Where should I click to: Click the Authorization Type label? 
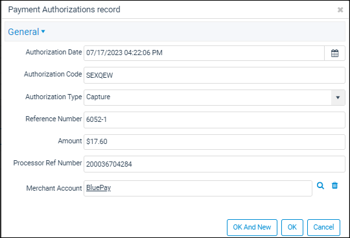point(54,97)
